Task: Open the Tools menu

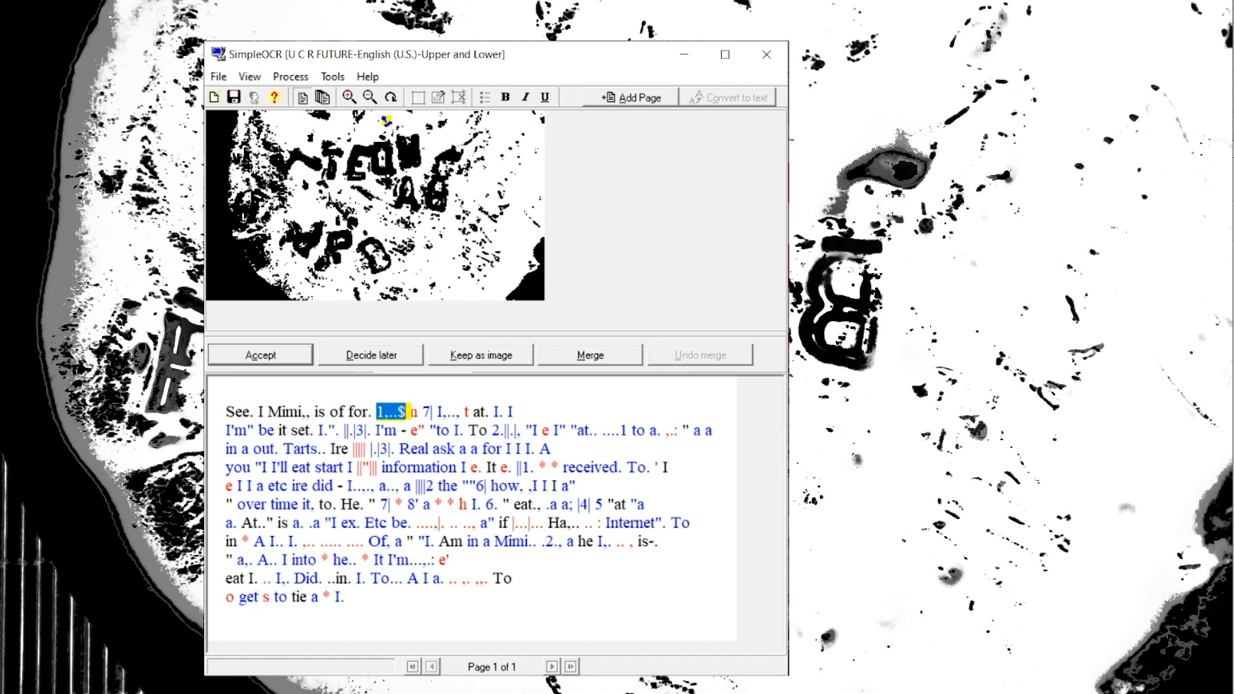Action: point(332,77)
